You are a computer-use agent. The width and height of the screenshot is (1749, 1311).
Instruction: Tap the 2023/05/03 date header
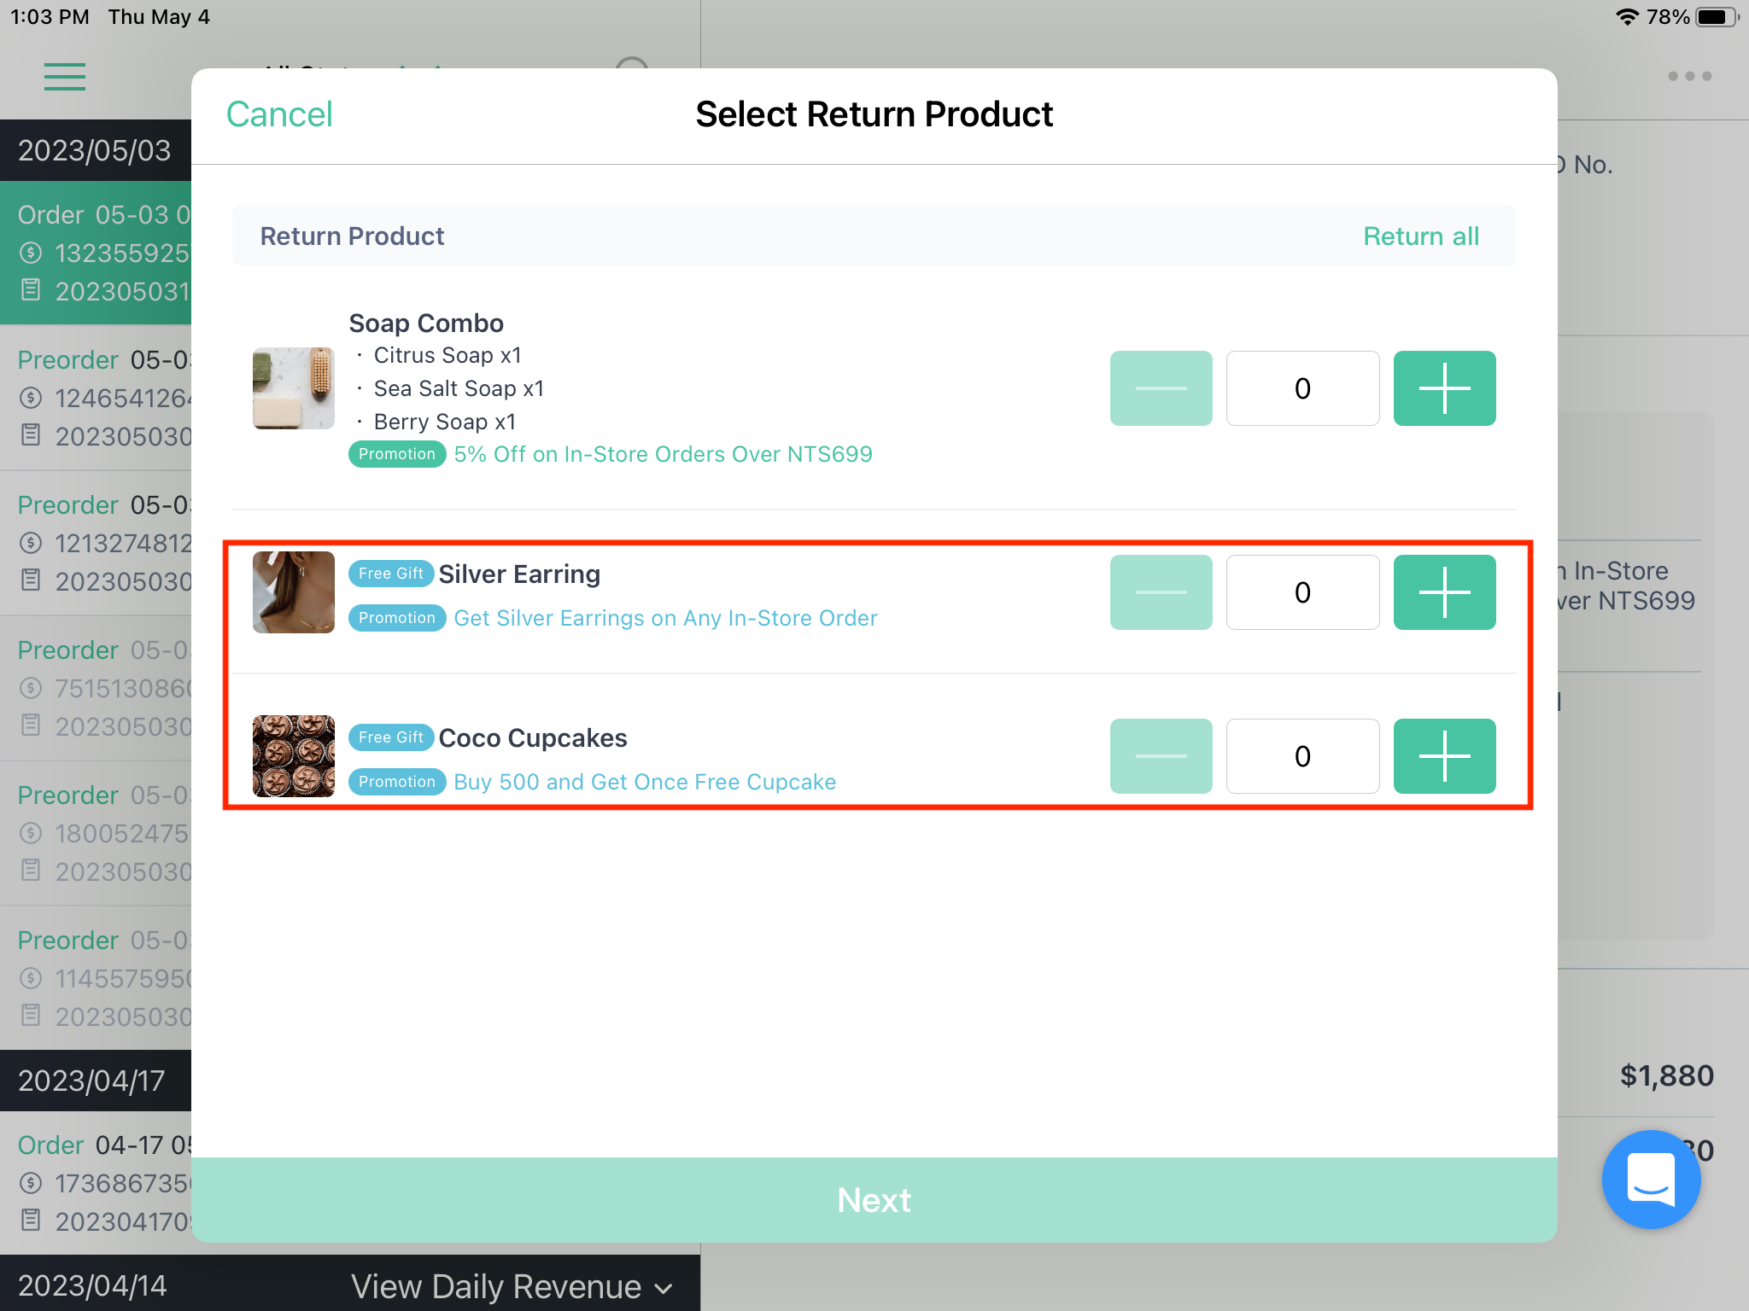[x=95, y=150]
